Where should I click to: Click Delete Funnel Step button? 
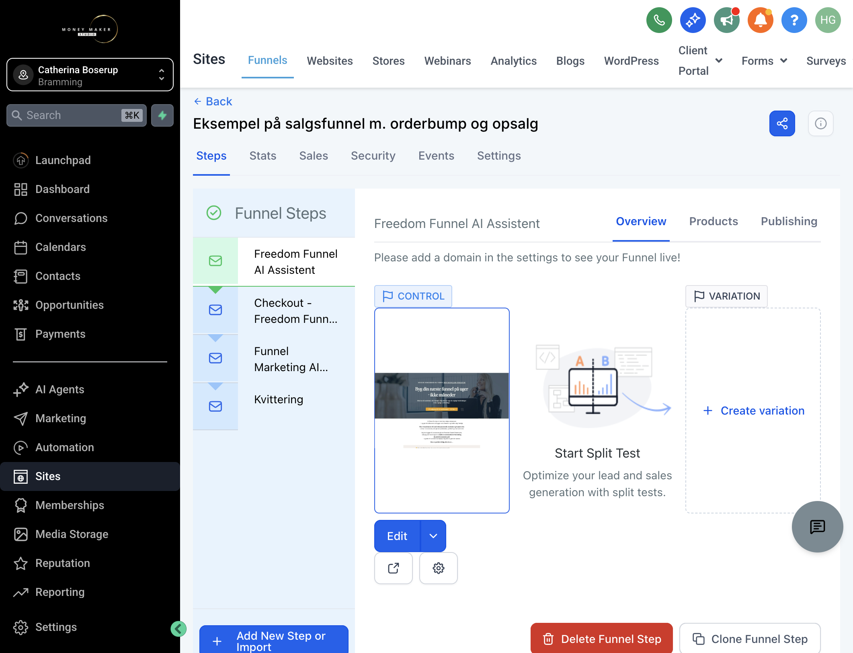(601, 639)
